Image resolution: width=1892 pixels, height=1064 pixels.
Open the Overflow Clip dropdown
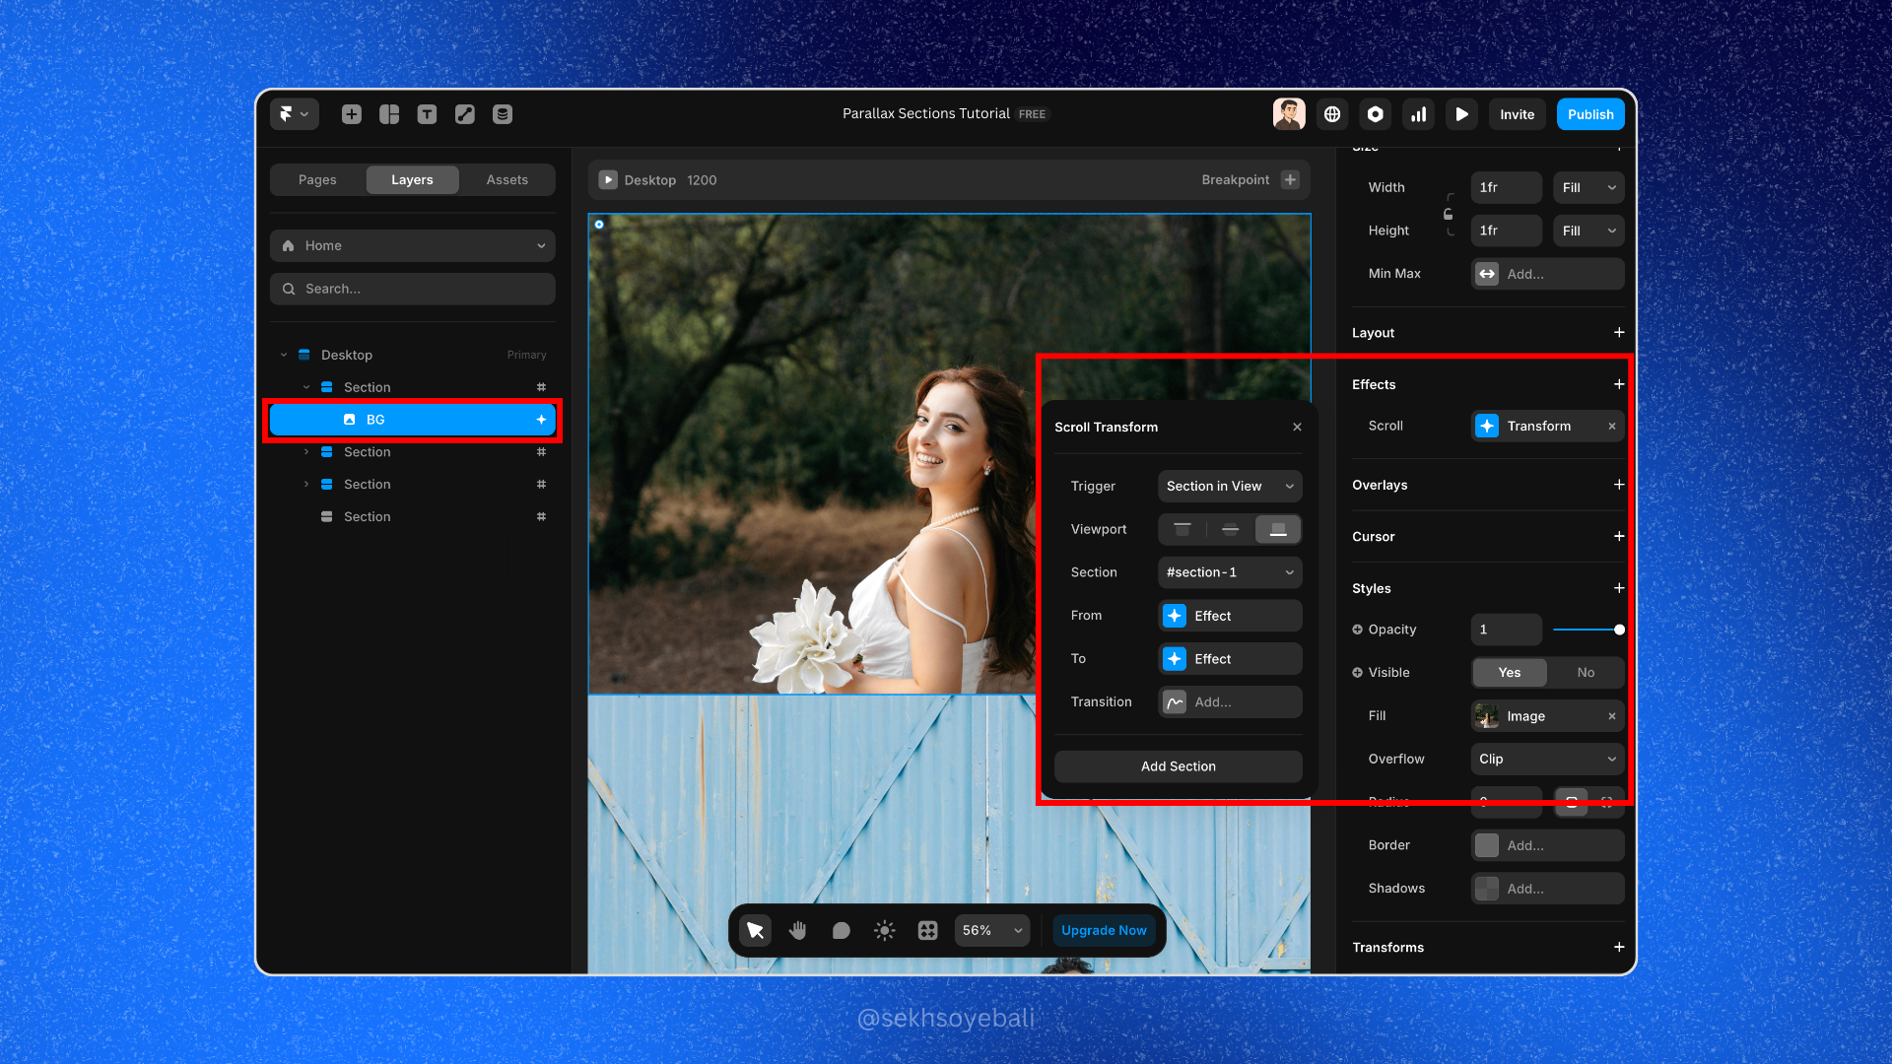click(x=1546, y=759)
